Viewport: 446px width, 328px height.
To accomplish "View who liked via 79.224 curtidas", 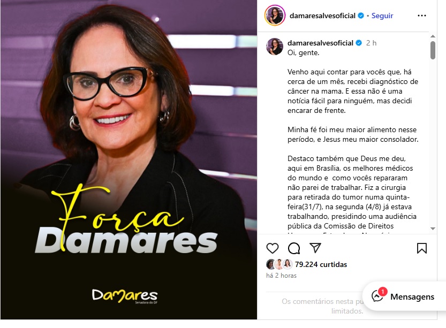I will click(x=321, y=265).
